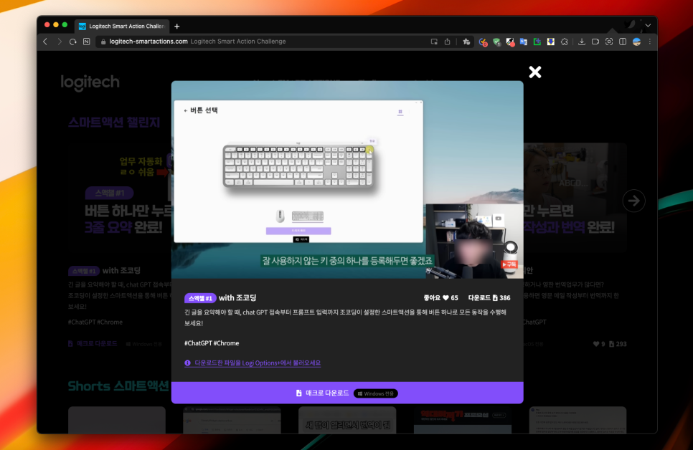
Task: Click the 다운로드 file icon showing 386
Action: coord(495,298)
